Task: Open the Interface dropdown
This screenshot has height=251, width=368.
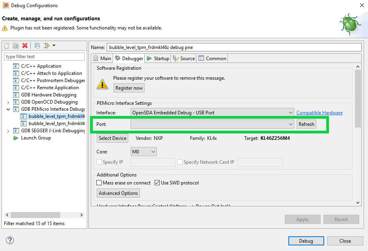Action: 212,113
